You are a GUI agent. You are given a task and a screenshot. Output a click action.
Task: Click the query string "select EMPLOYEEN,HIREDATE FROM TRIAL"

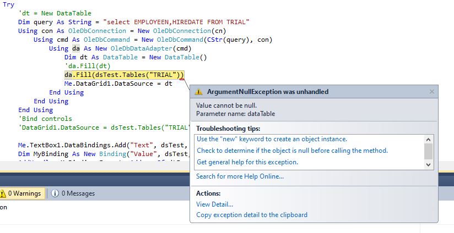[x=176, y=22]
